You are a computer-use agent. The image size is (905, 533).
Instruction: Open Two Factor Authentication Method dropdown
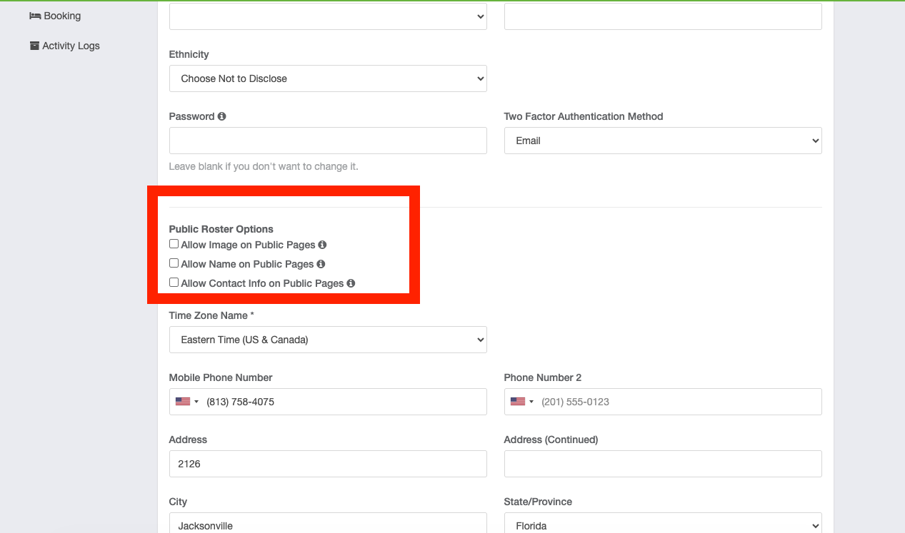[662, 141]
